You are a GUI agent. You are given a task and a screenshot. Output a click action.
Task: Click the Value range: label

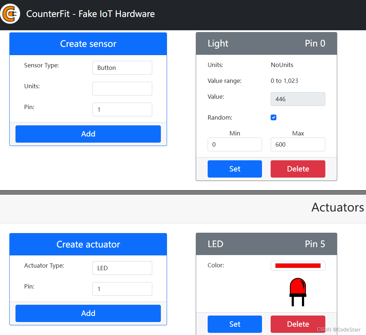[225, 81]
